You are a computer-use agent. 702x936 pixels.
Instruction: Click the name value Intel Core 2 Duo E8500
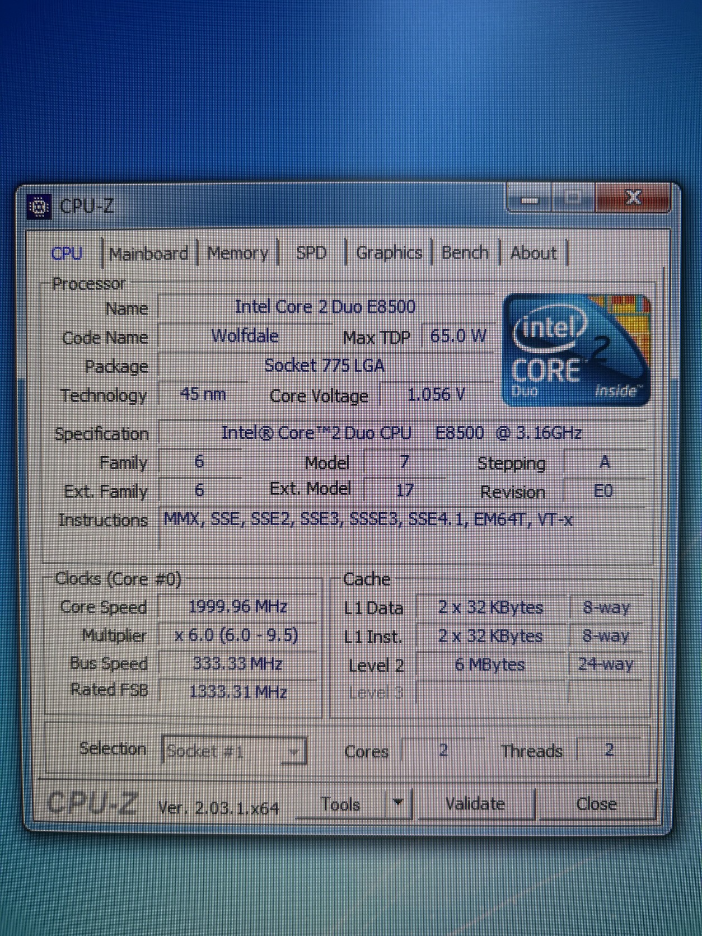(x=325, y=307)
